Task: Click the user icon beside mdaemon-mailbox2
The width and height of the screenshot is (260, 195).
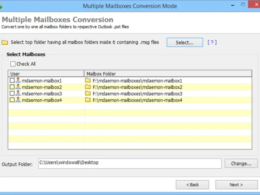Action: [x=18, y=87]
